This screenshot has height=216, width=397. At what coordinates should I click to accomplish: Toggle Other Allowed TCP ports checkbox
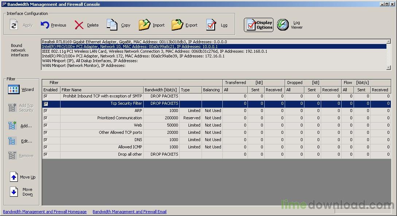[46, 133]
